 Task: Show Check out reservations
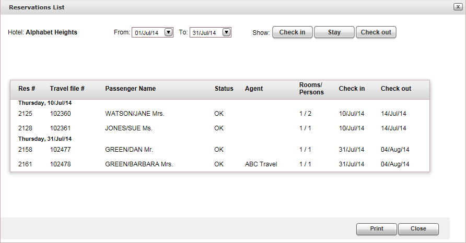pyautogui.click(x=376, y=32)
